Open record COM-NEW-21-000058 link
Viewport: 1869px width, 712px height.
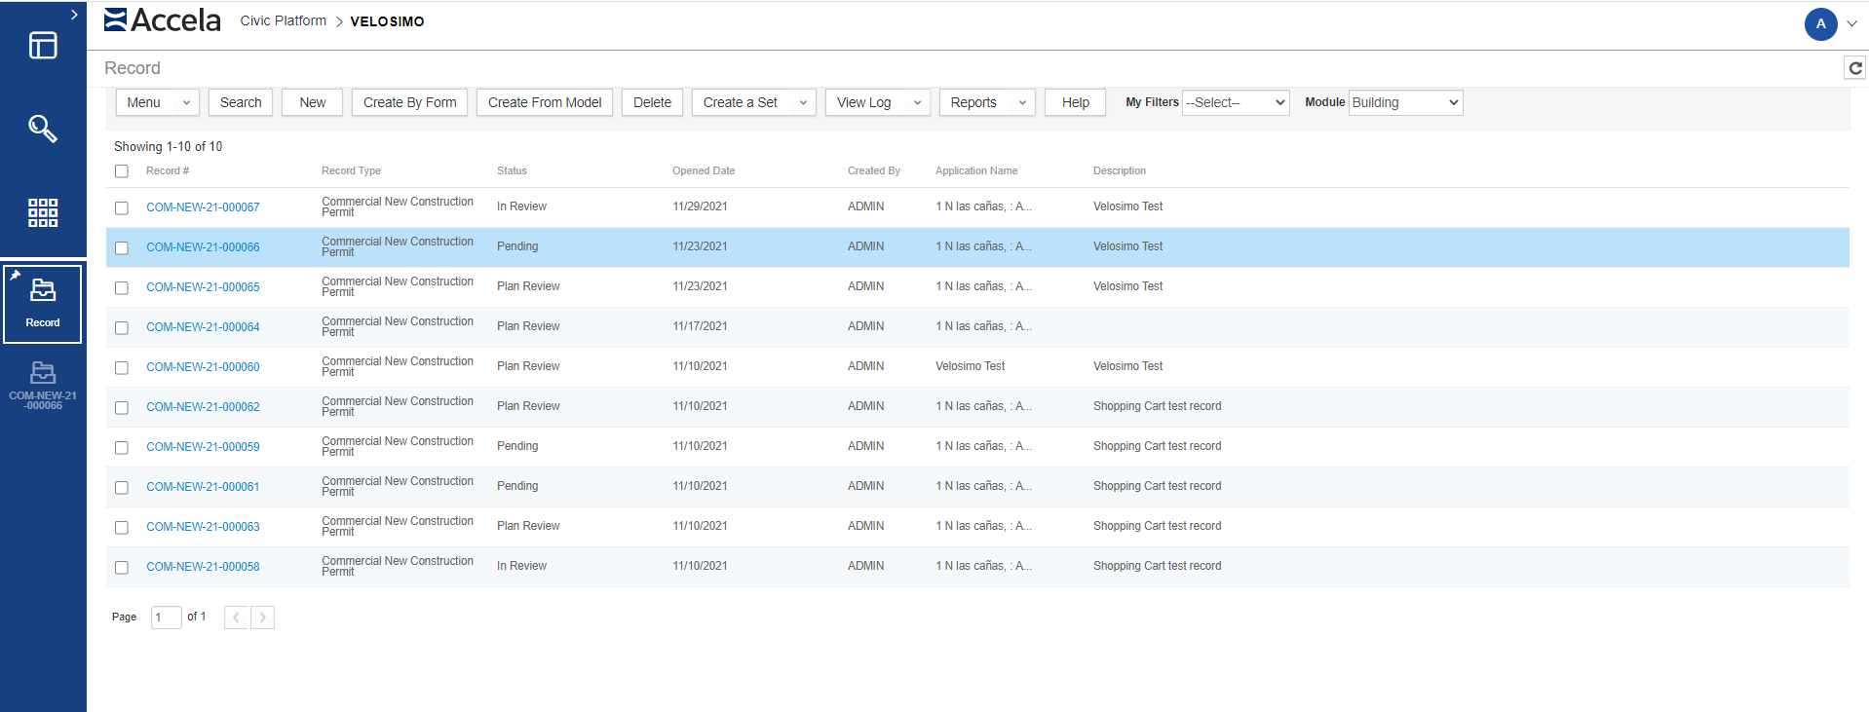coord(203,567)
